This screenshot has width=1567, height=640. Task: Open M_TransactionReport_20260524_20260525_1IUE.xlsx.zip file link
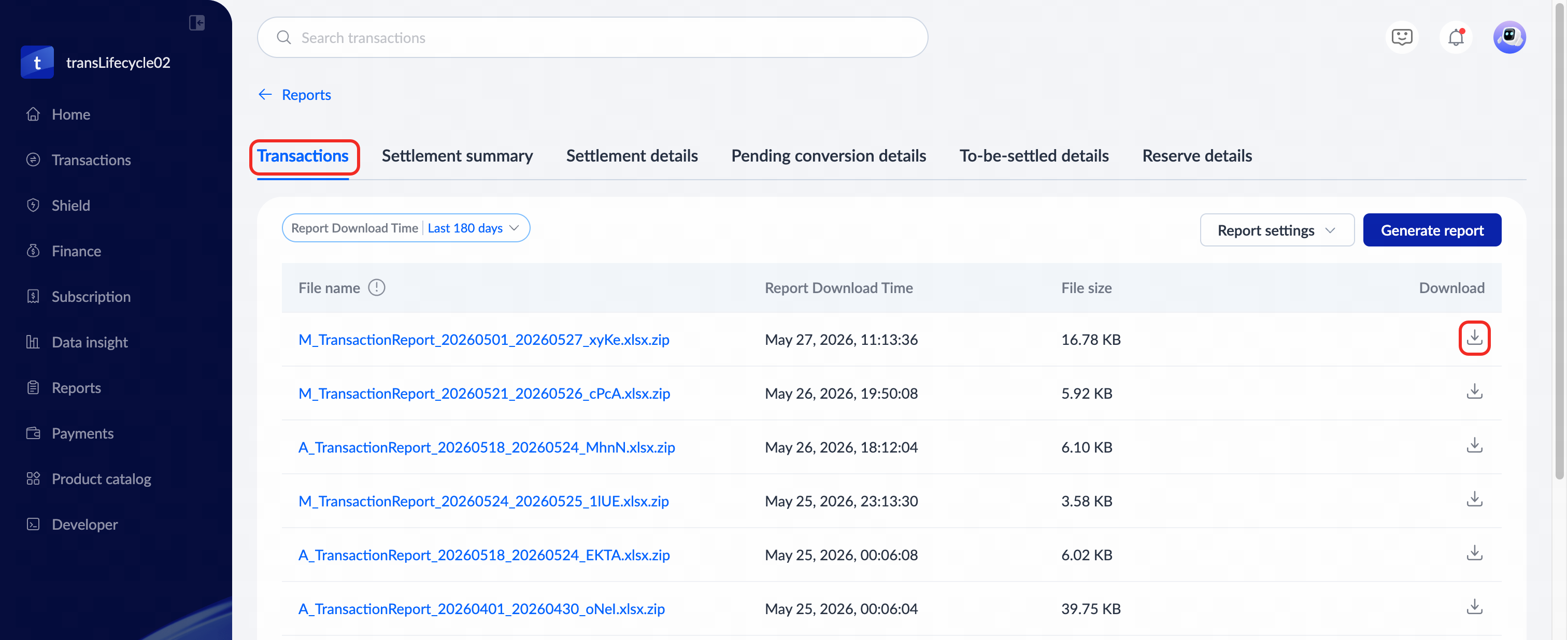tap(483, 501)
